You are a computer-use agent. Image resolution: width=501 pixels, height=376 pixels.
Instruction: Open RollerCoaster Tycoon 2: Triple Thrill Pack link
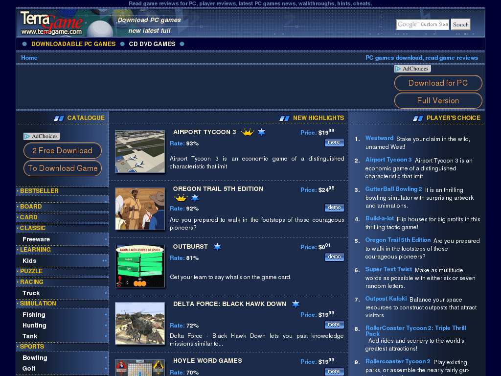416,331
